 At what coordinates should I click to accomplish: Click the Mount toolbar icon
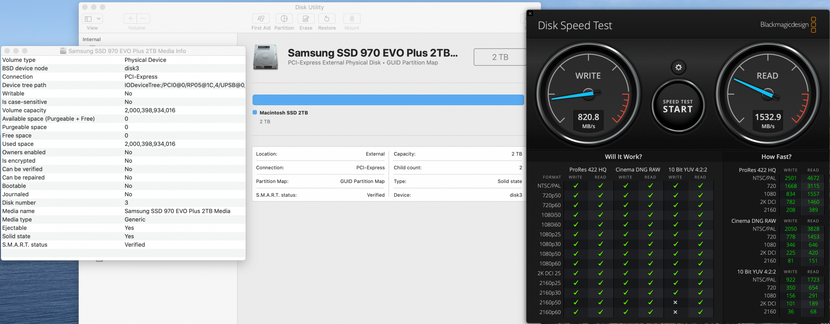tap(352, 19)
